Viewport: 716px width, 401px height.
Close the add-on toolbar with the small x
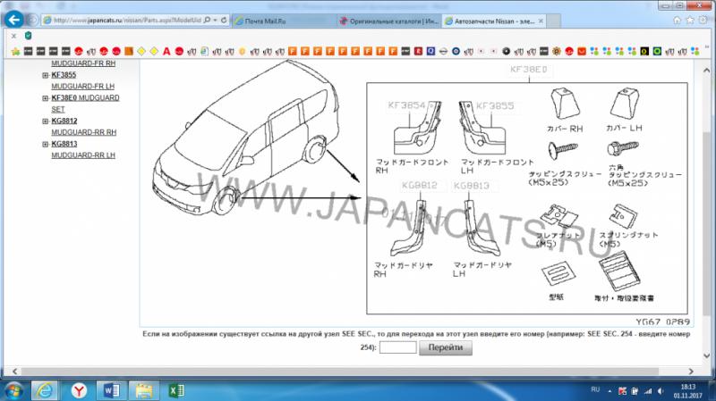pos(13,36)
